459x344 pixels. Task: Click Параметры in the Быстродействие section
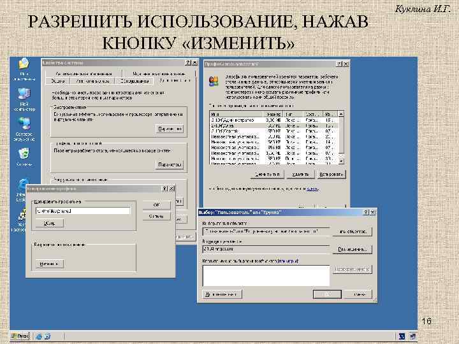pyautogui.click(x=170, y=129)
